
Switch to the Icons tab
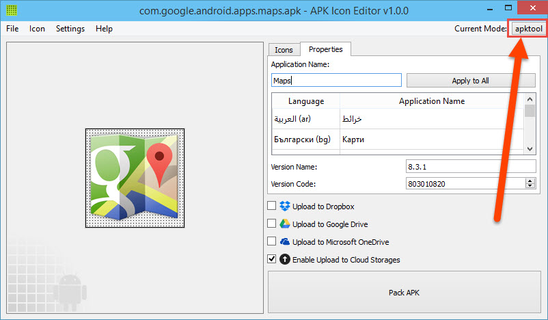[x=284, y=50]
